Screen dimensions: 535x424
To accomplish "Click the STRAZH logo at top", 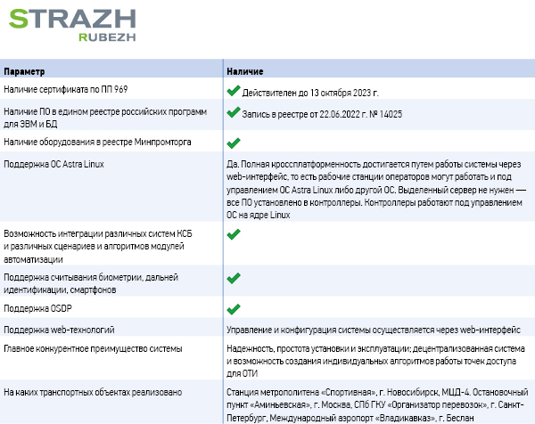I will [x=62, y=19].
